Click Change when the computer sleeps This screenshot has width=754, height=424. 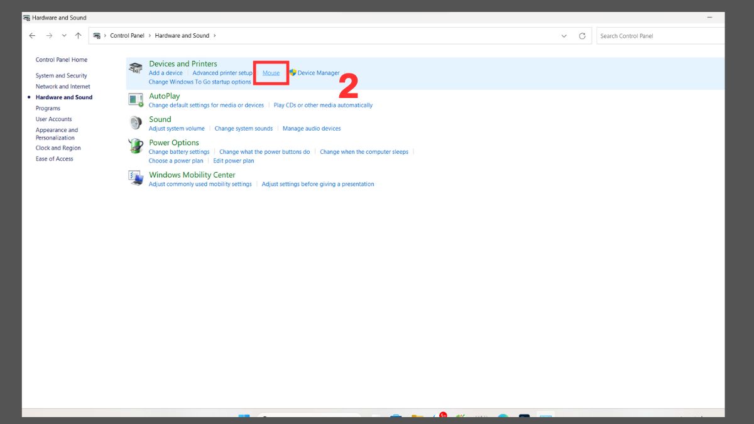click(364, 152)
